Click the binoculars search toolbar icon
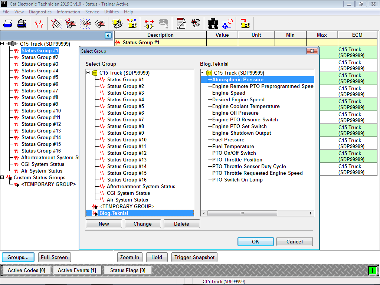This screenshot has width=380, height=285. (x=213, y=23)
